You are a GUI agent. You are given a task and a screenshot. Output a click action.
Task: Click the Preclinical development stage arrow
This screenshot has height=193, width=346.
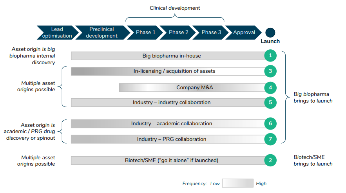101,32
